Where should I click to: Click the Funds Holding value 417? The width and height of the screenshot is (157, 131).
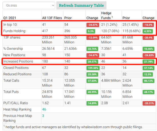click(x=45, y=31)
